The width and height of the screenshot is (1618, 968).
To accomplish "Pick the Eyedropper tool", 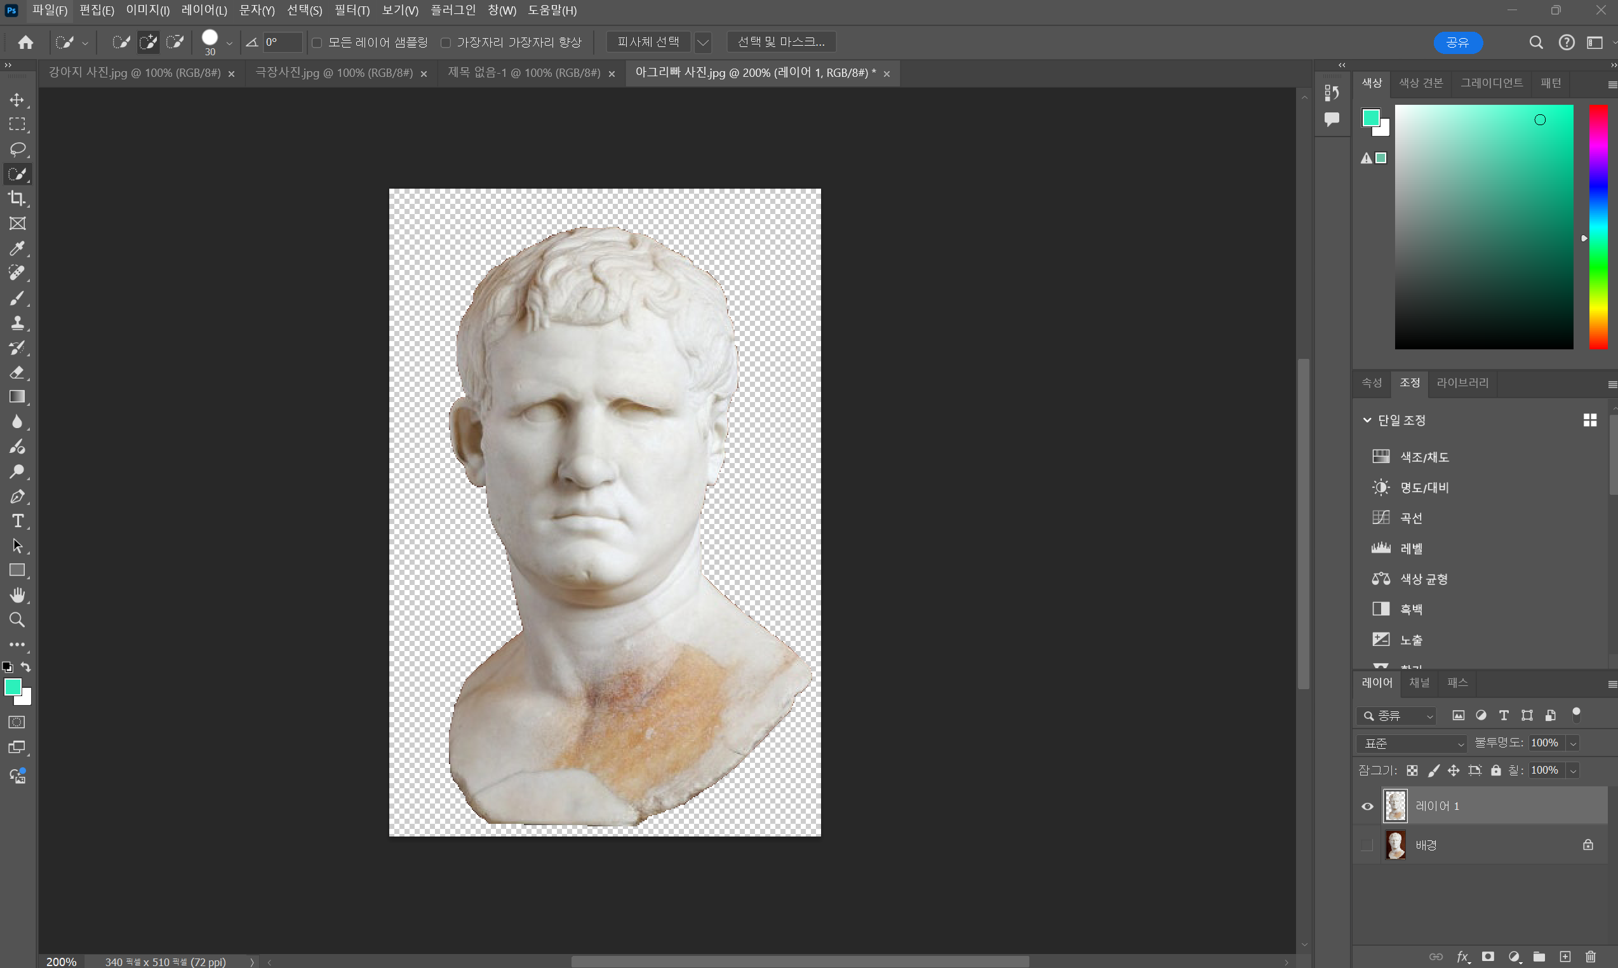I will point(17,248).
